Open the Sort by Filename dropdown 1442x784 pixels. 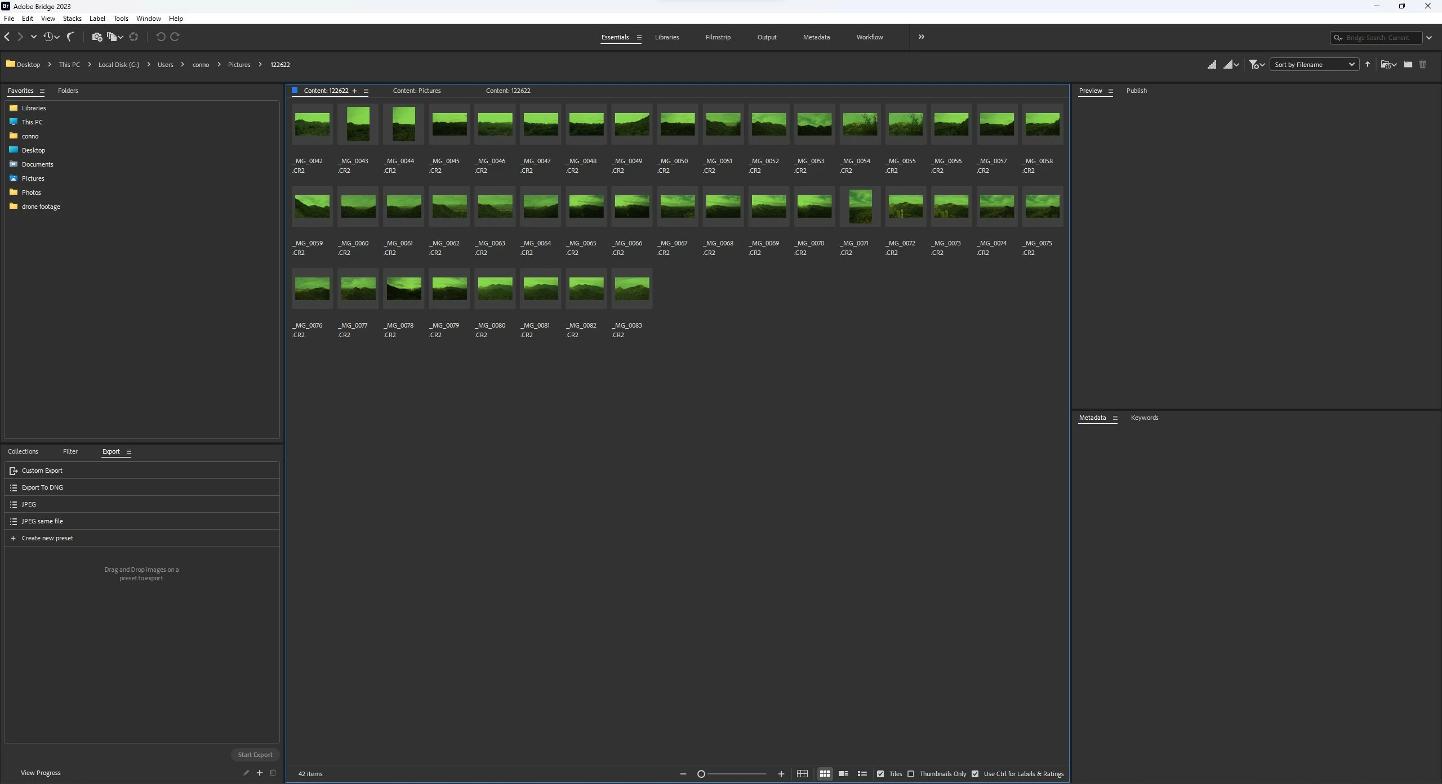[x=1314, y=65]
